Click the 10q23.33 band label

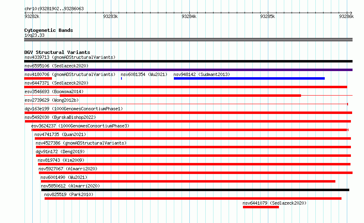pyautogui.click(x=34, y=35)
